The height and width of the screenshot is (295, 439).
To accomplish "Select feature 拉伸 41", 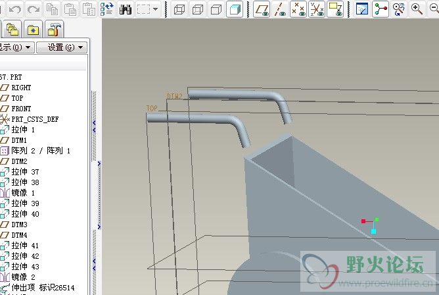I will (x=25, y=246).
